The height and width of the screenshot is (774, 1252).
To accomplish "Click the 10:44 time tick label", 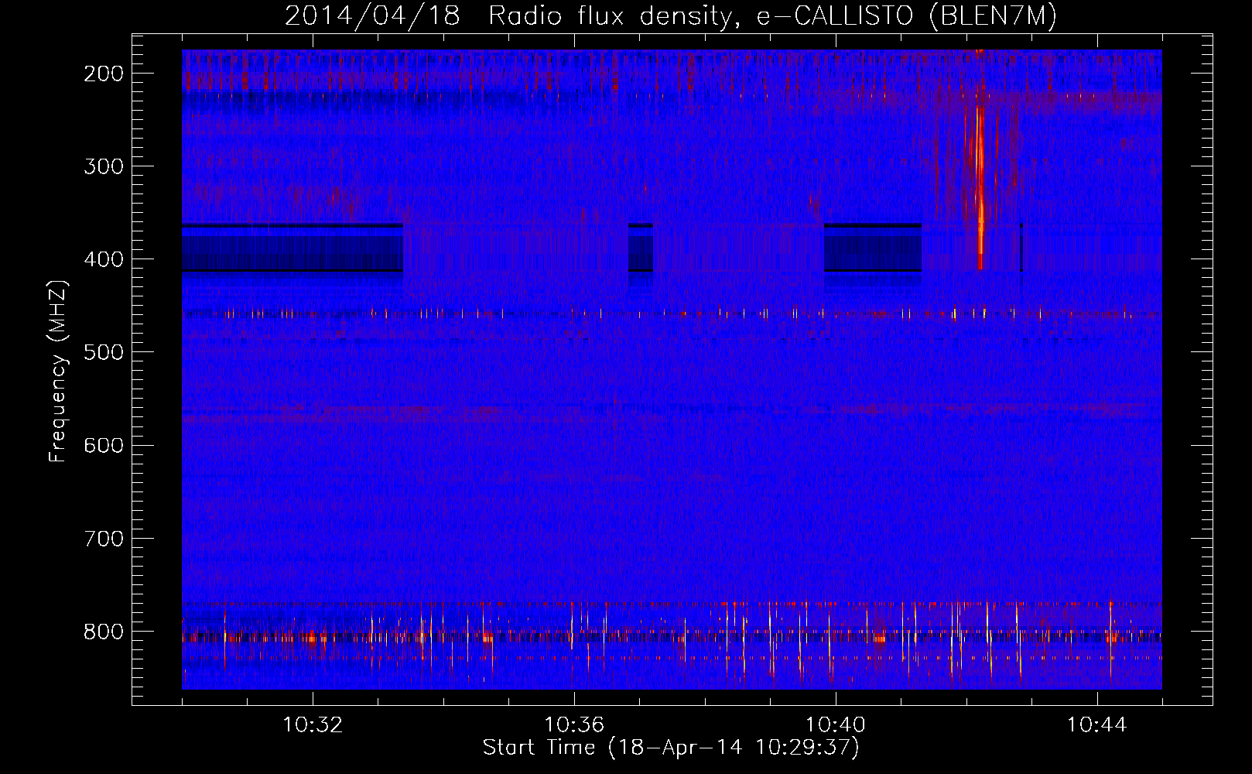I will coord(1097,725).
